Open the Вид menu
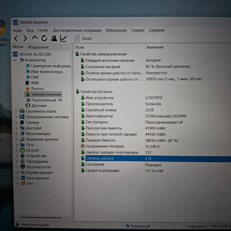 click(30, 30)
